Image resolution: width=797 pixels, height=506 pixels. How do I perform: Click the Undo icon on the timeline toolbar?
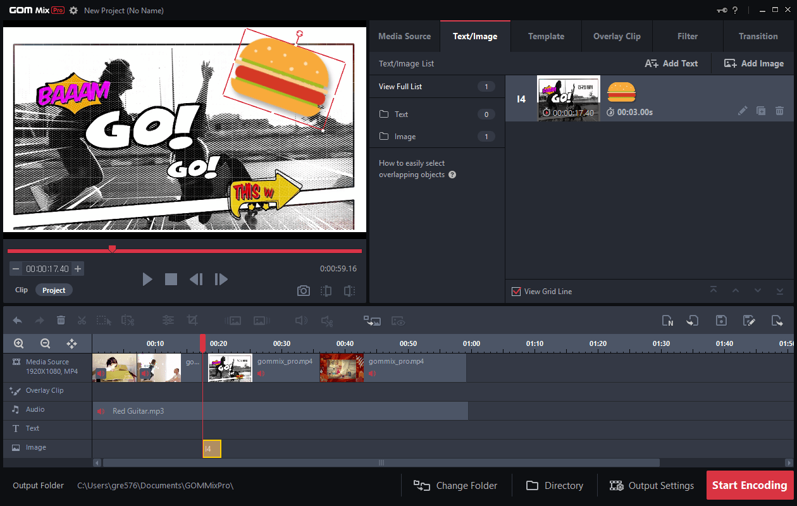click(17, 321)
